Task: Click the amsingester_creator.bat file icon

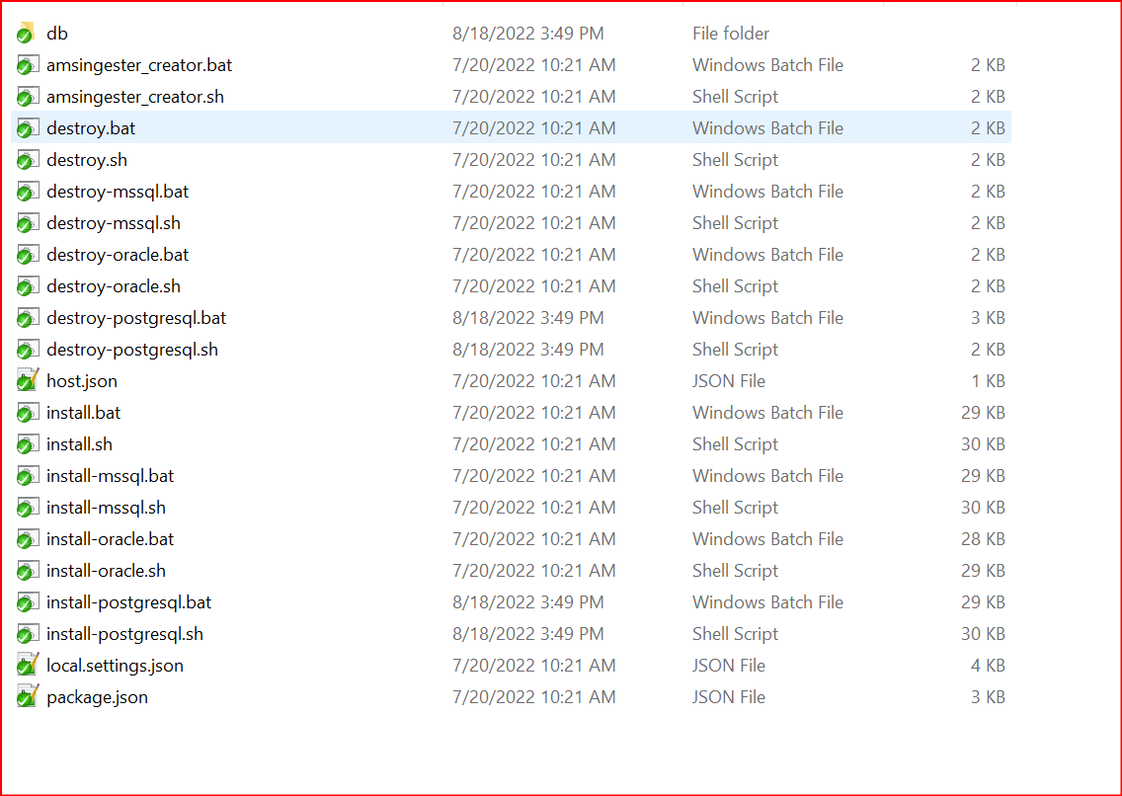Action: pos(28,65)
